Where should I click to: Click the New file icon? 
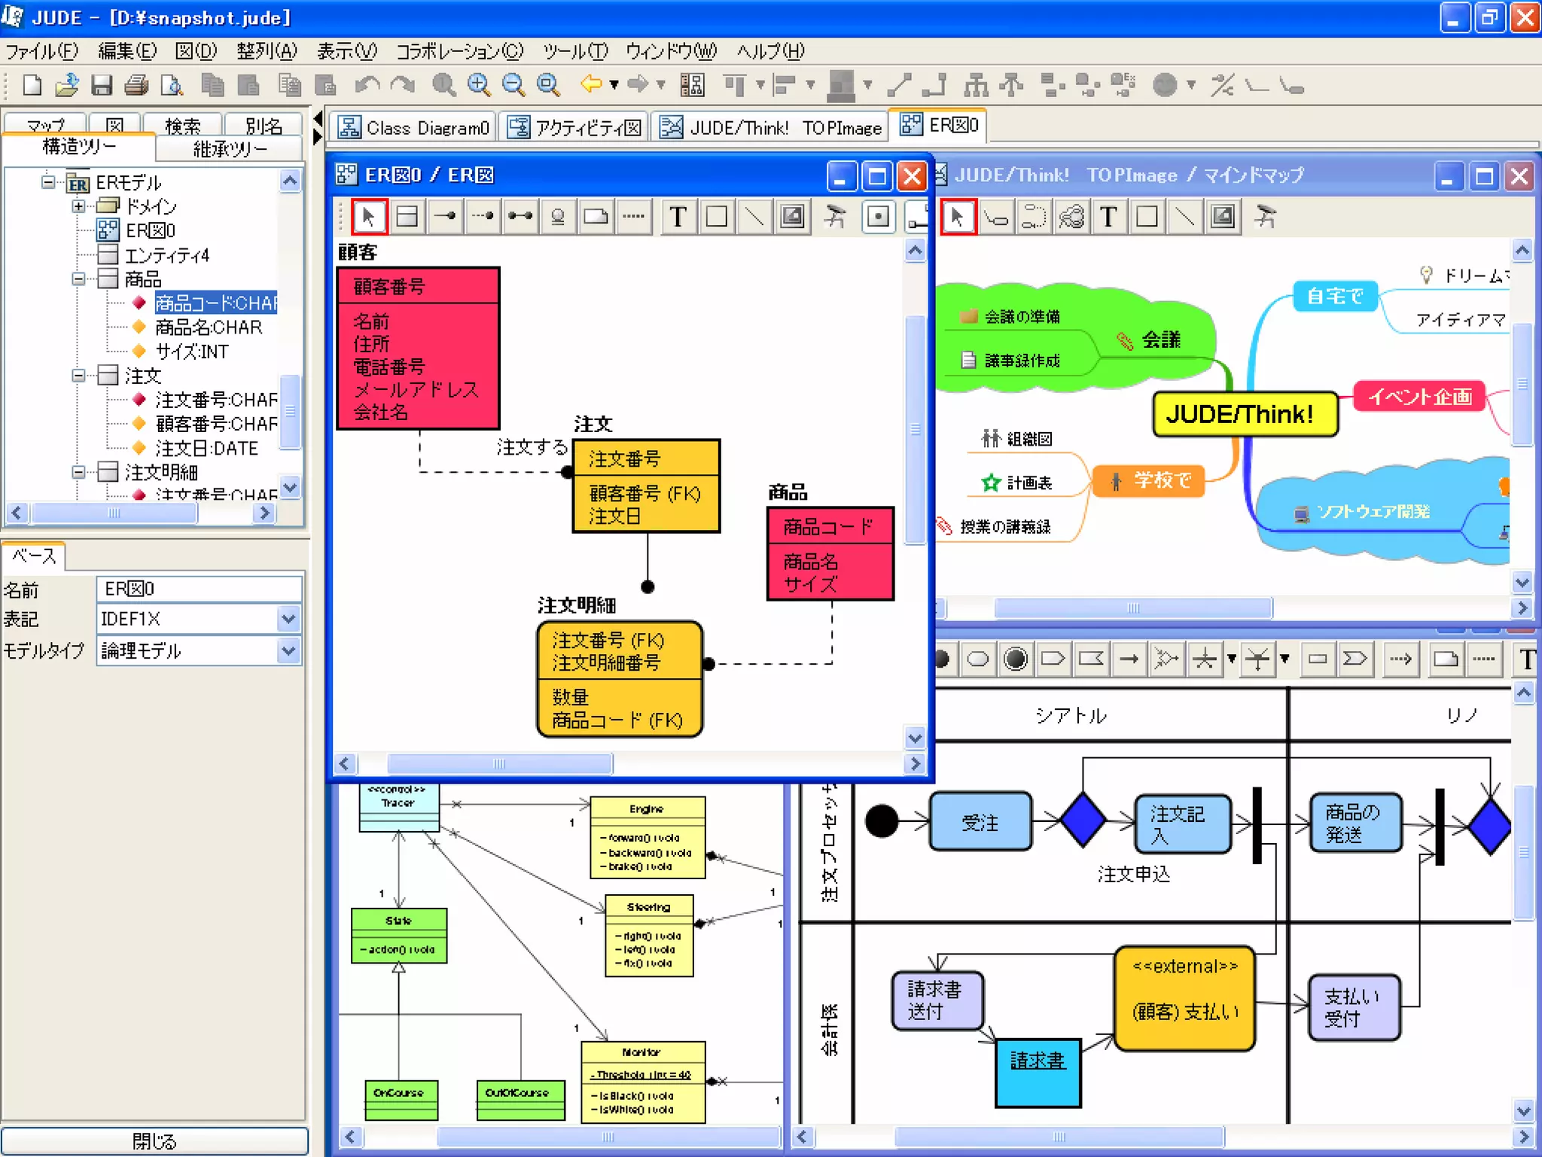(32, 85)
